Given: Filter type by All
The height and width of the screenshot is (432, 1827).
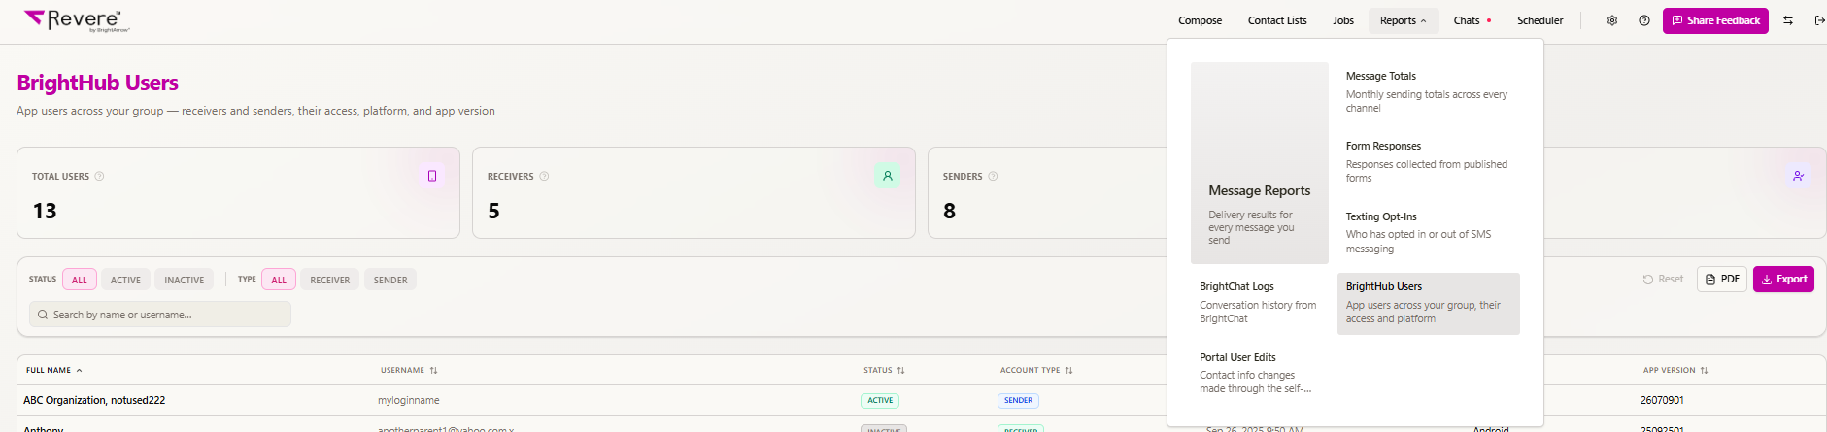Looking at the screenshot, I should click(279, 280).
